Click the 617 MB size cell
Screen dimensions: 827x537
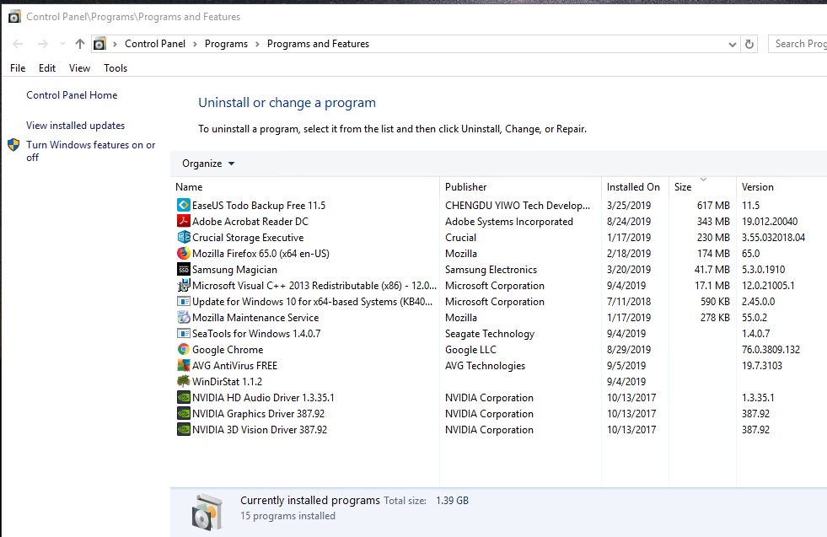(x=713, y=205)
